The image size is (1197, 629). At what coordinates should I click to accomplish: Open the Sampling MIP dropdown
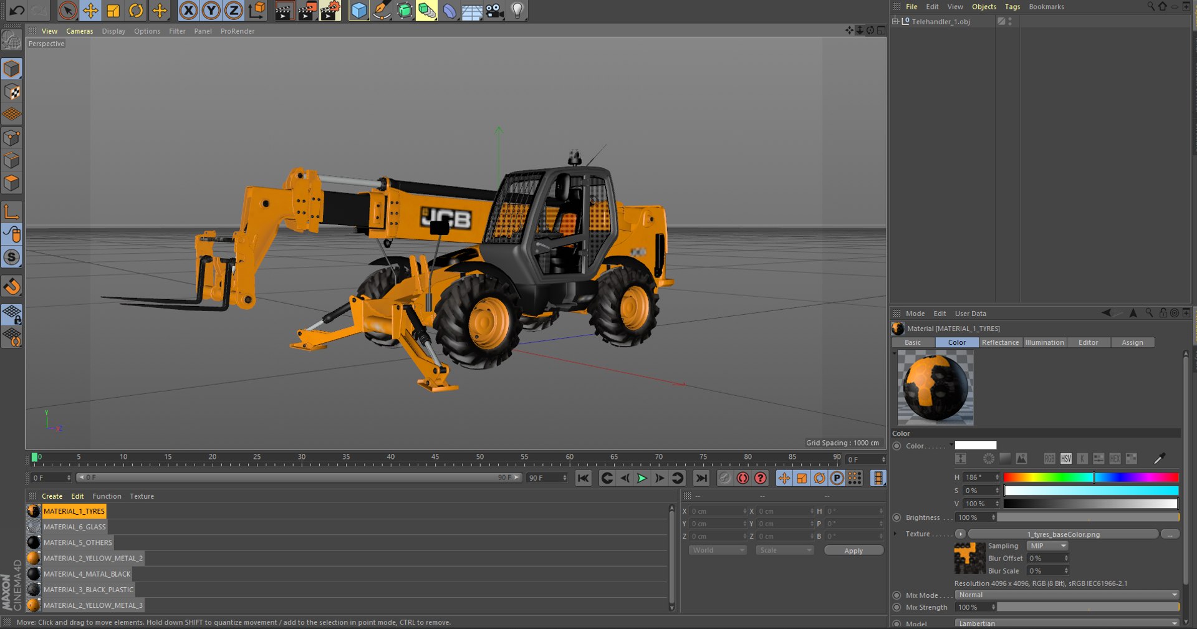[1047, 545]
